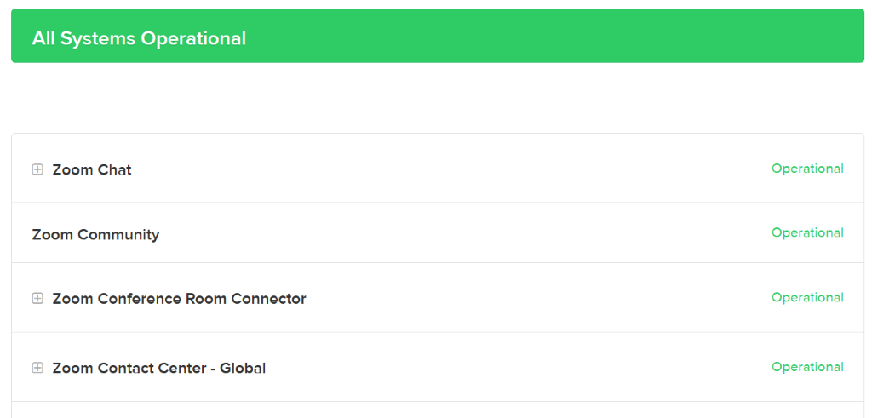
Task: Click Operational status beside Zoom Chat
Action: (807, 169)
